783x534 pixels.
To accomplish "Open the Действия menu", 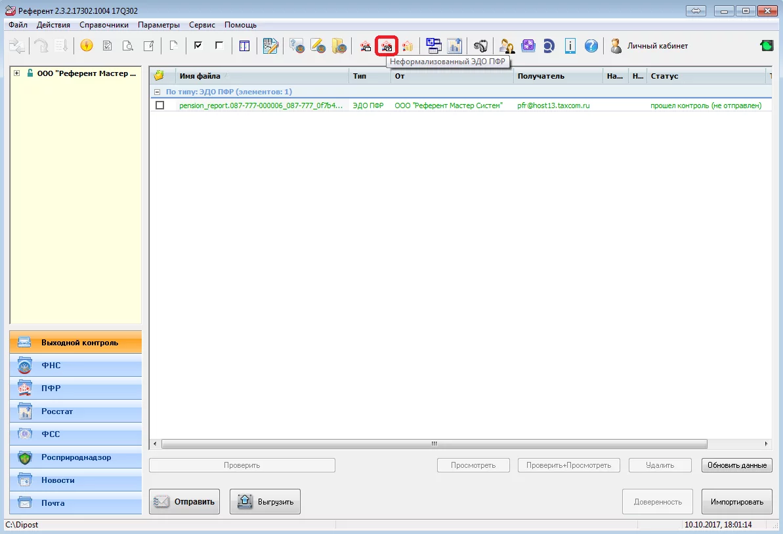I will click(x=53, y=25).
